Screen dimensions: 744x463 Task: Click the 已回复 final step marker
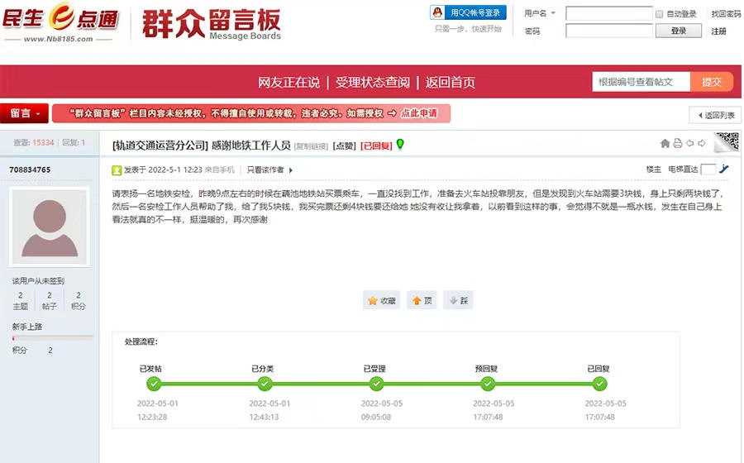click(x=599, y=384)
